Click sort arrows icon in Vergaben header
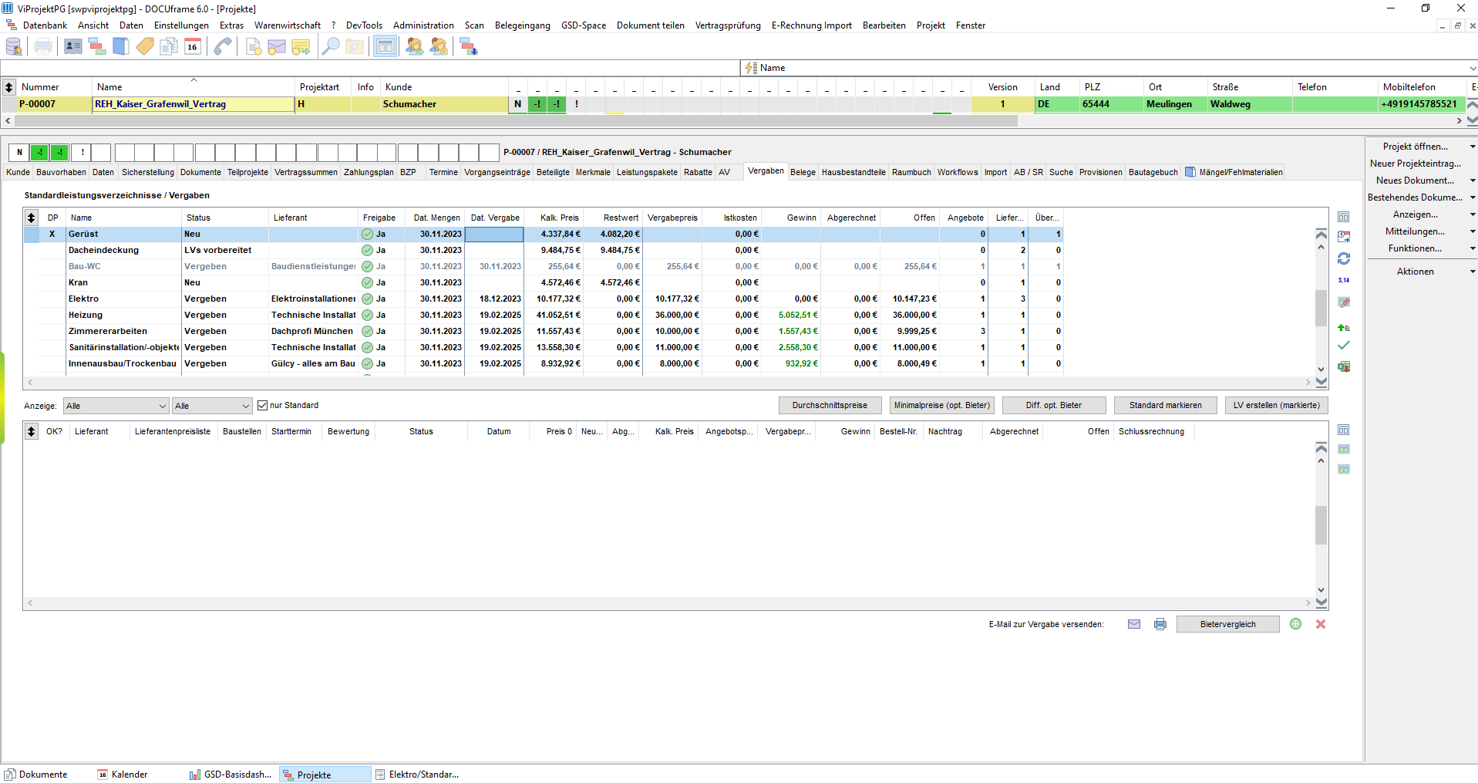This screenshot has height=783, width=1478. [x=31, y=218]
